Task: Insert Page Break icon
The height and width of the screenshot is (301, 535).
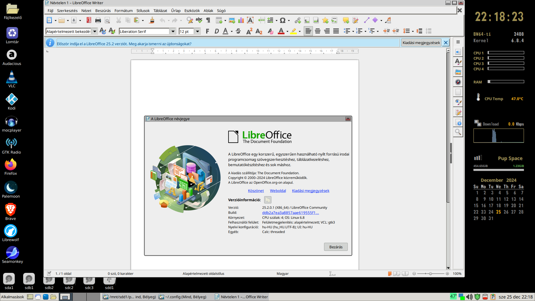Action: tap(261, 20)
